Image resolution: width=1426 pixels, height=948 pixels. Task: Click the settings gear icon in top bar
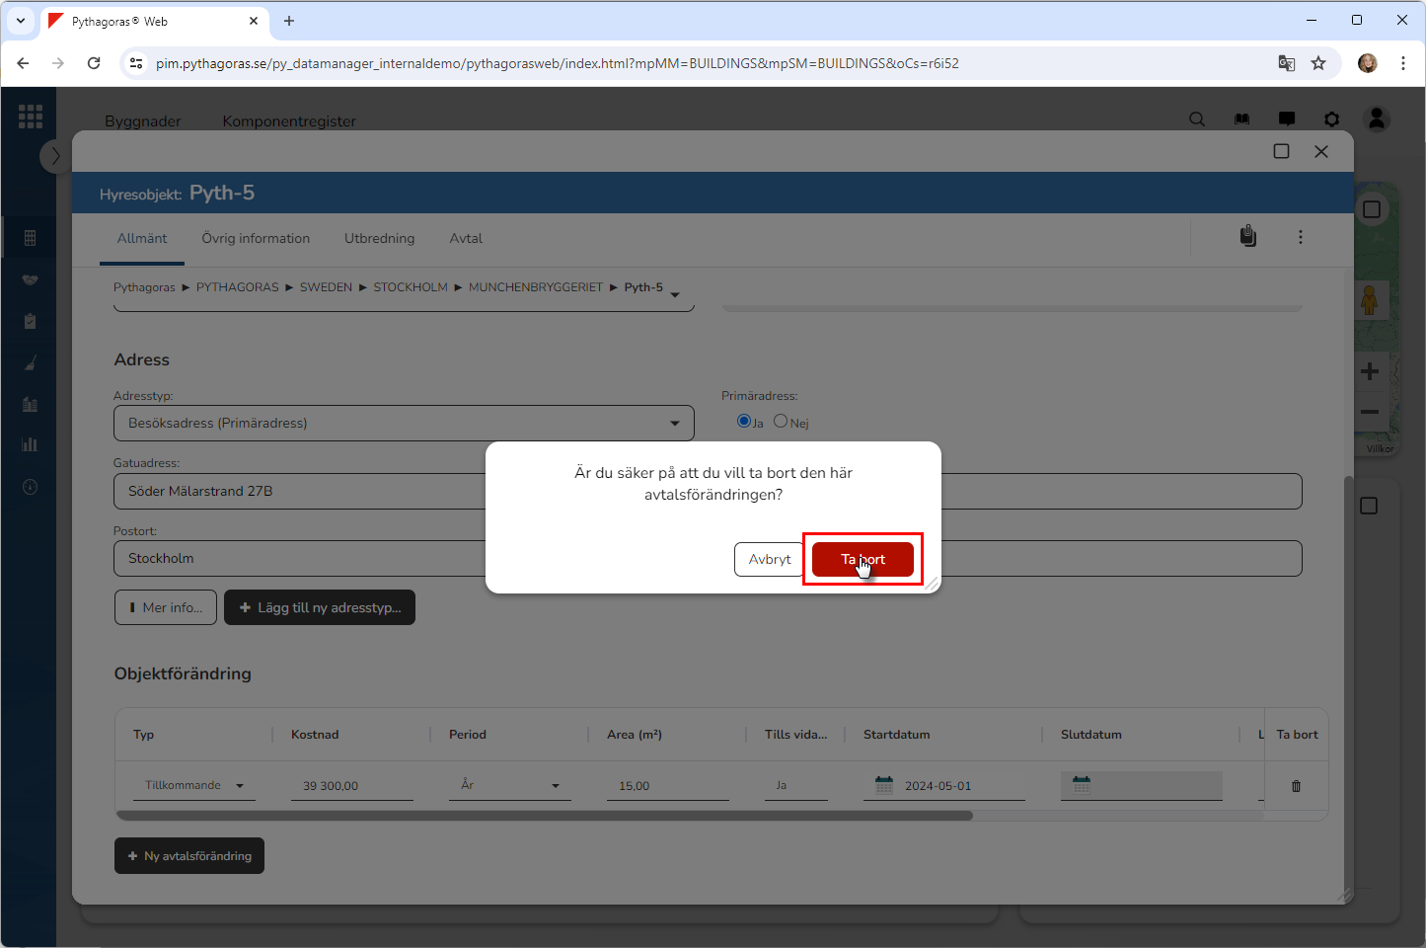[x=1332, y=119]
